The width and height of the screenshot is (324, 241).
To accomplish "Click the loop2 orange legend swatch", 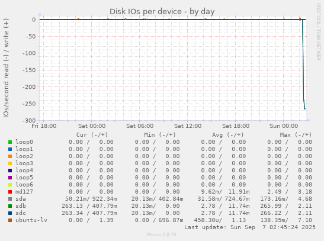I will [x=10, y=156].
